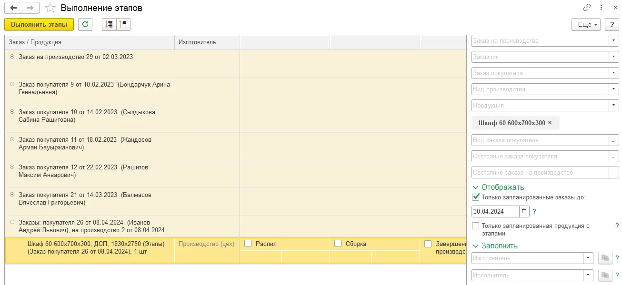The image size is (622, 285).
Task: Expand all tree groups with the down-arrow icon
Action: (x=110, y=24)
